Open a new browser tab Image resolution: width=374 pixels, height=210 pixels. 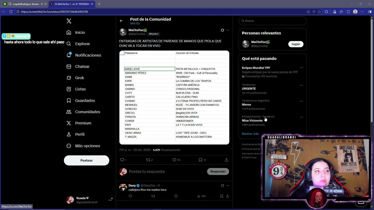click(99, 4)
